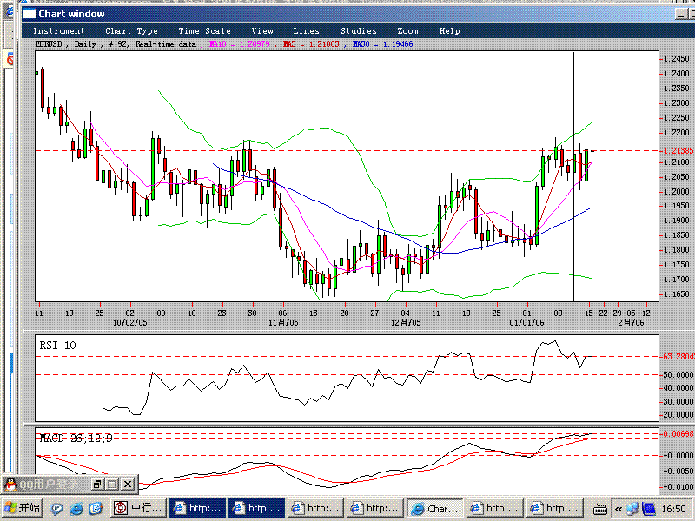695x521 pixels.
Task: Click the quick launch icon left of 中行
Action: point(96,509)
